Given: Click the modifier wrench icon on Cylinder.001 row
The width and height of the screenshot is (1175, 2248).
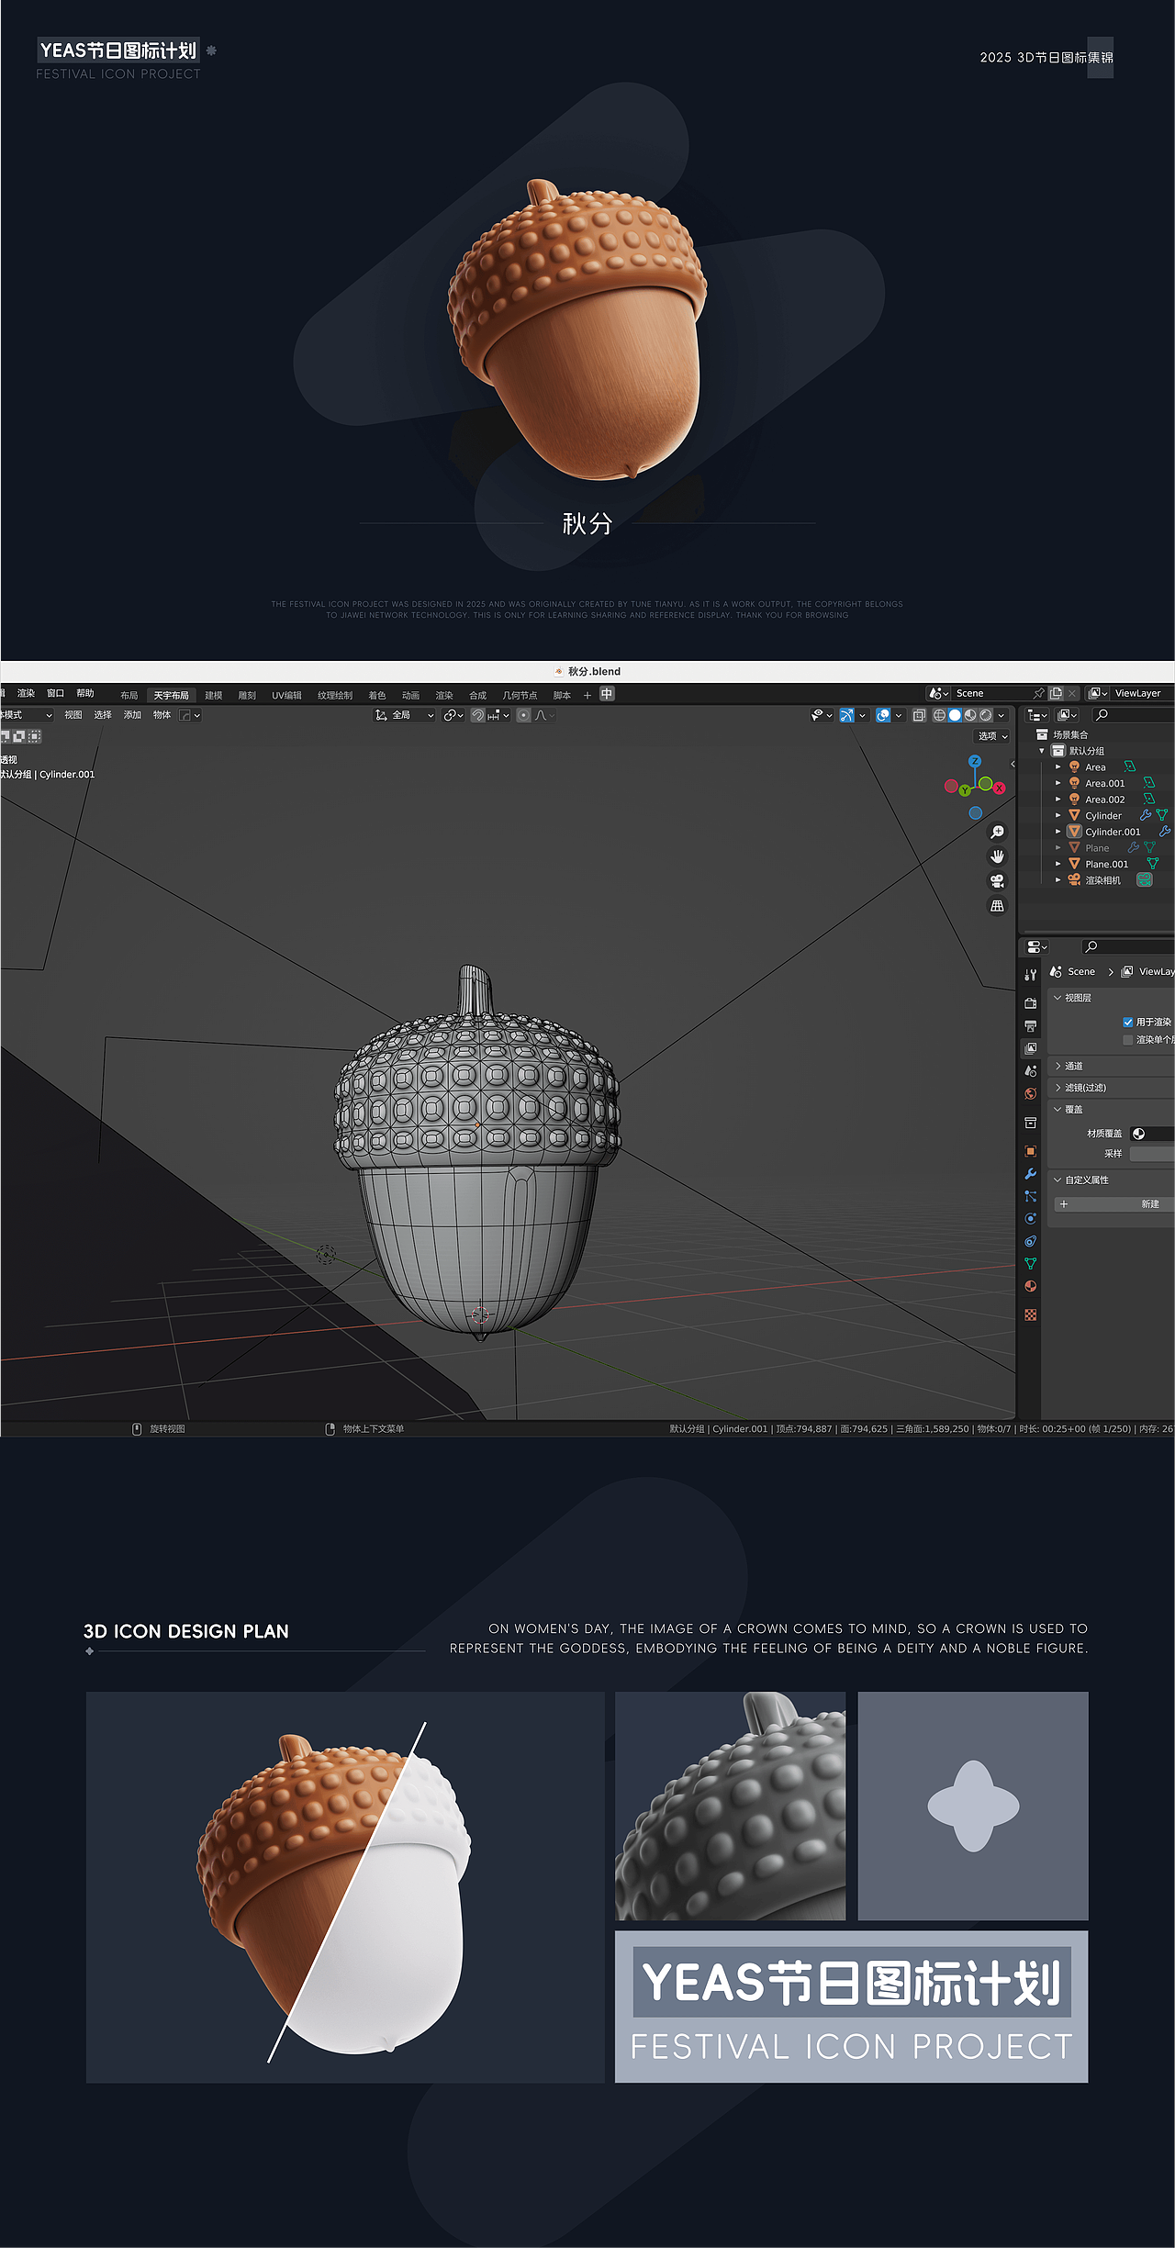Looking at the screenshot, I should (x=1165, y=832).
